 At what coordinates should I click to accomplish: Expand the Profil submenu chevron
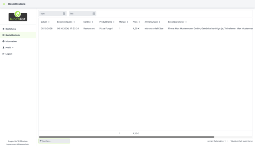pos(13,48)
